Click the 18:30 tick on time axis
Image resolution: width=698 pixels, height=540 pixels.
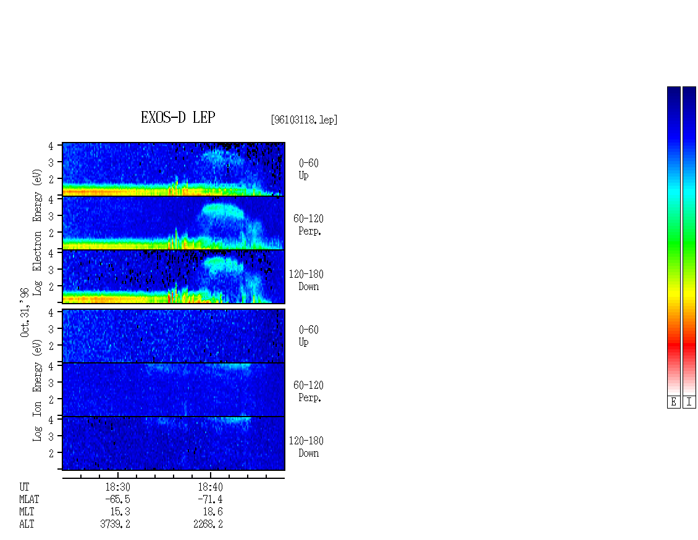pos(117,475)
